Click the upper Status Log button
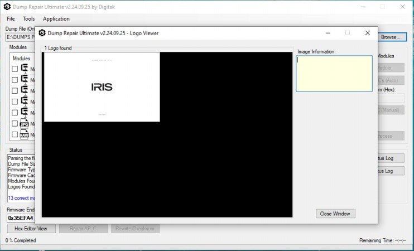The image size is (414, 251). [x=391, y=158]
